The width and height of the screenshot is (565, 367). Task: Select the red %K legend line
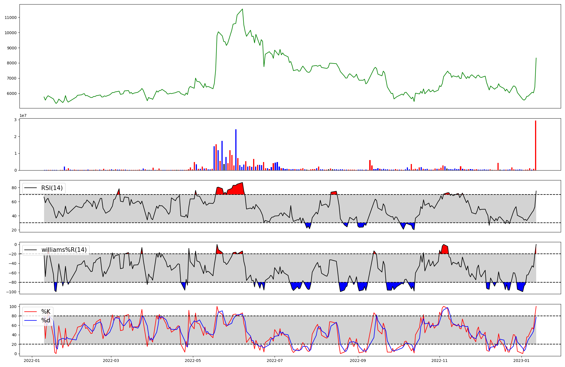[31, 312]
